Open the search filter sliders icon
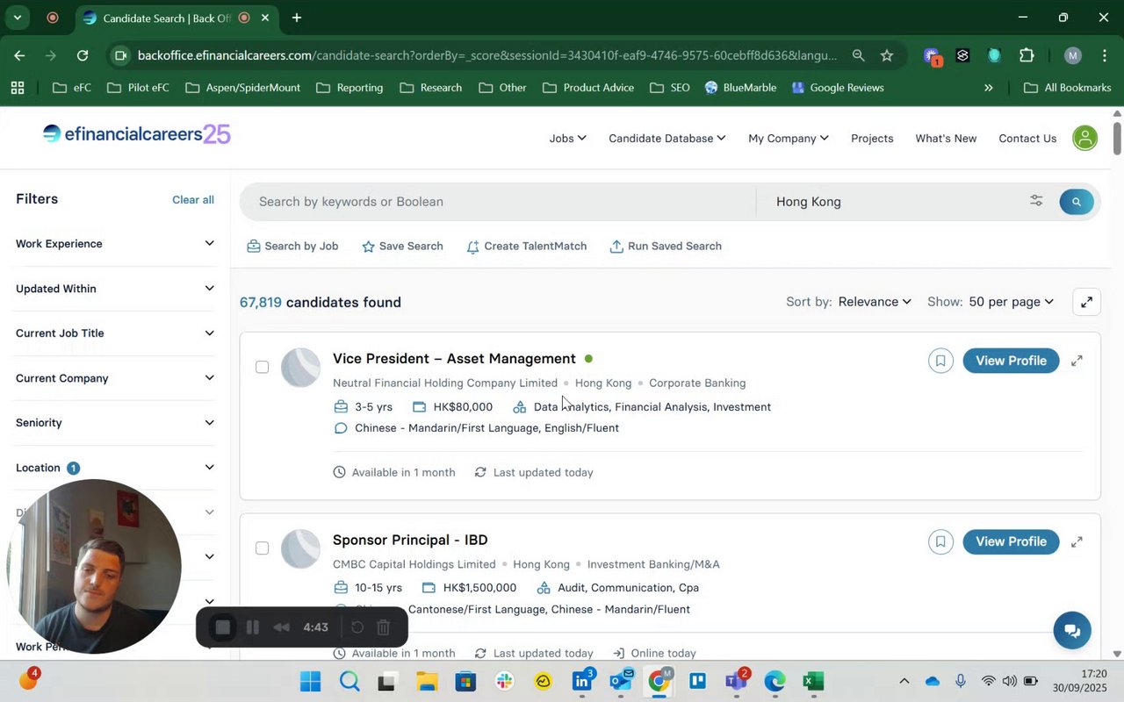 coord(1036,201)
